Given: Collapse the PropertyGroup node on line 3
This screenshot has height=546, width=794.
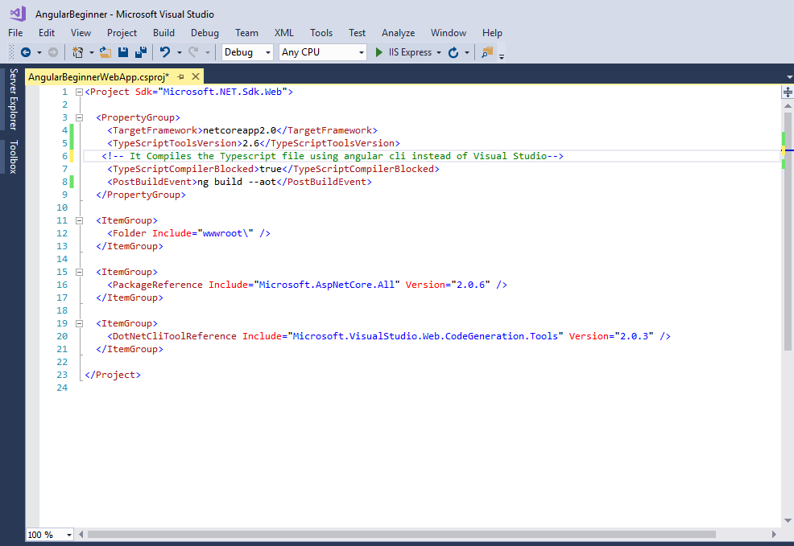Looking at the screenshot, I should pos(79,117).
